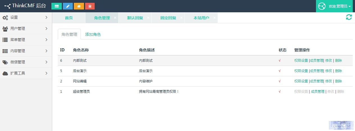The width and height of the screenshot is (355, 131).
Task: Click the circular admin avatar icon
Action: click(x=322, y=6)
